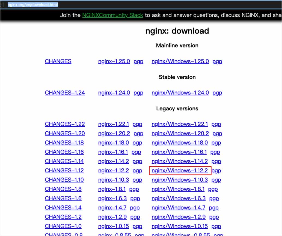The height and width of the screenshot is (236, 282).
Task: Open pgp signature beside nginx/Windows-1.12.2
Action: coord(216,171)
